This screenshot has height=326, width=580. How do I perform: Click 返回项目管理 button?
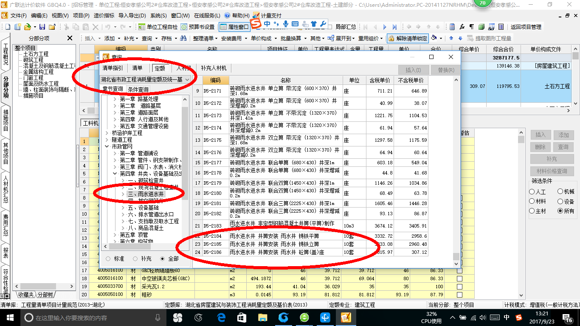point(526,27)
